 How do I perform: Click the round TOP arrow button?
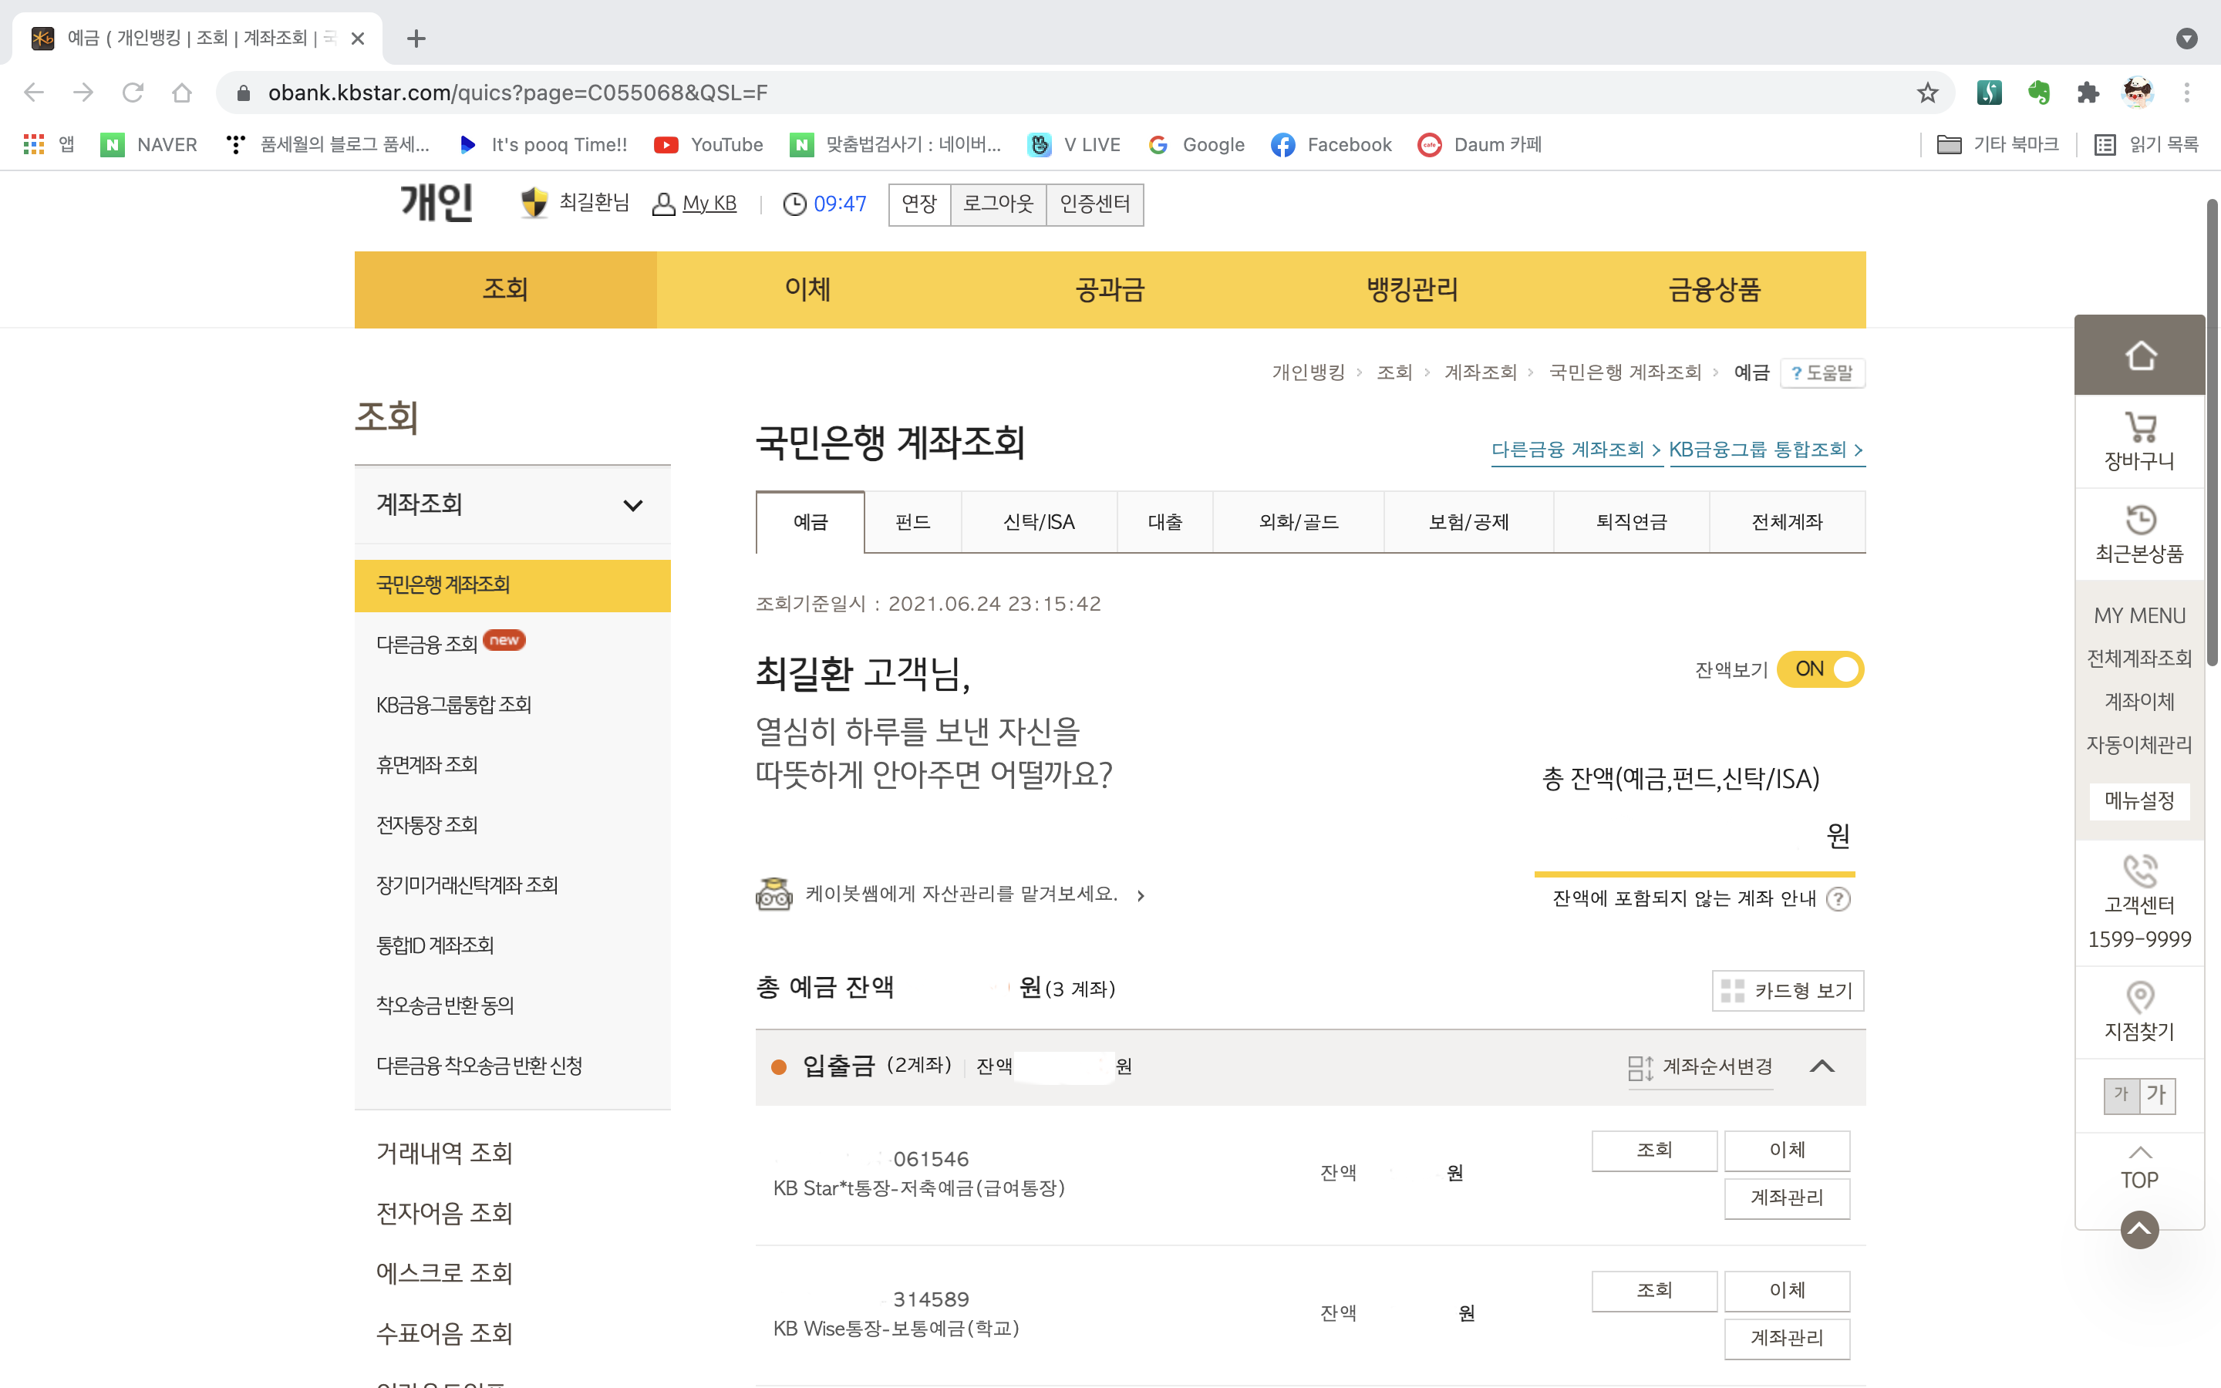(2138, 1229)
